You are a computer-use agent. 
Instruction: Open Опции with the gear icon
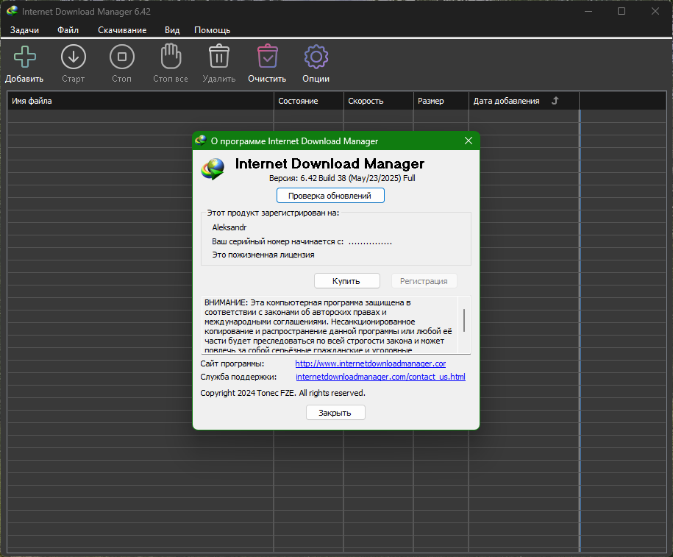(x=316, y=57)
